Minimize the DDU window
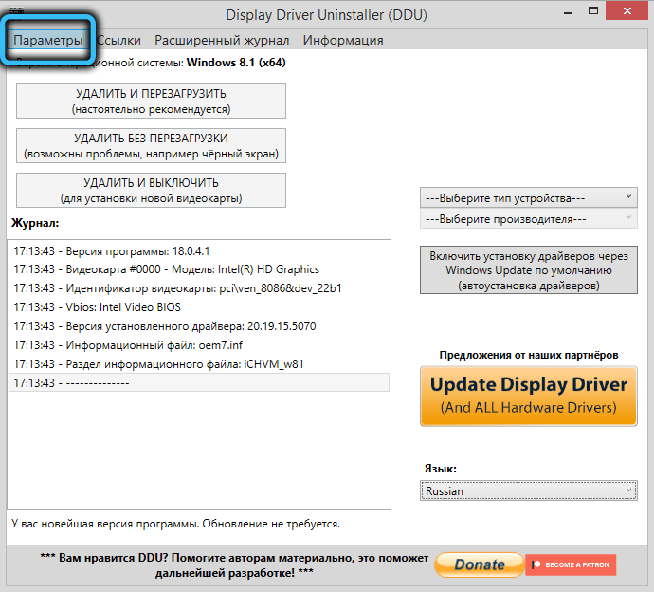Screen dimensions: 654x592 pos(568,12)
